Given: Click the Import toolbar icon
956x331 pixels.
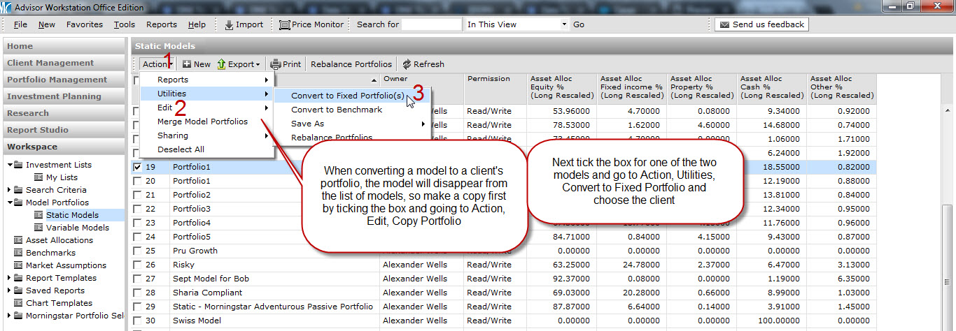Looking at the screenshot, I should point(229,24).
